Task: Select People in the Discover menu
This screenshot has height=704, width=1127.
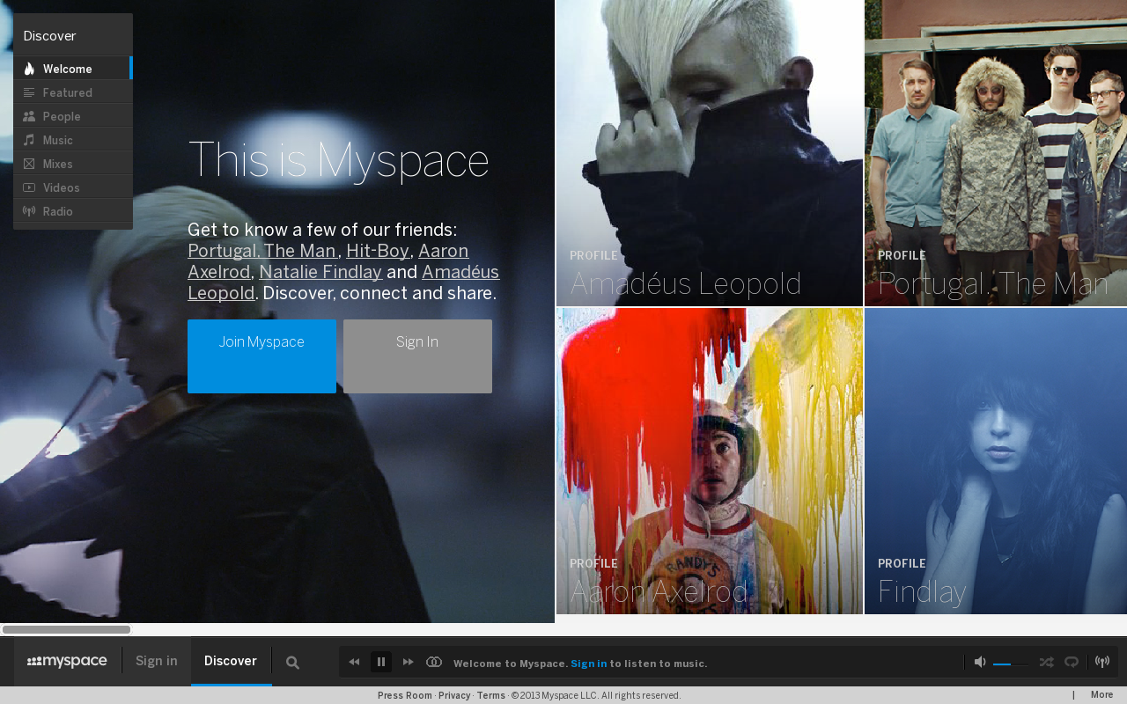Action: pos(73,116)
